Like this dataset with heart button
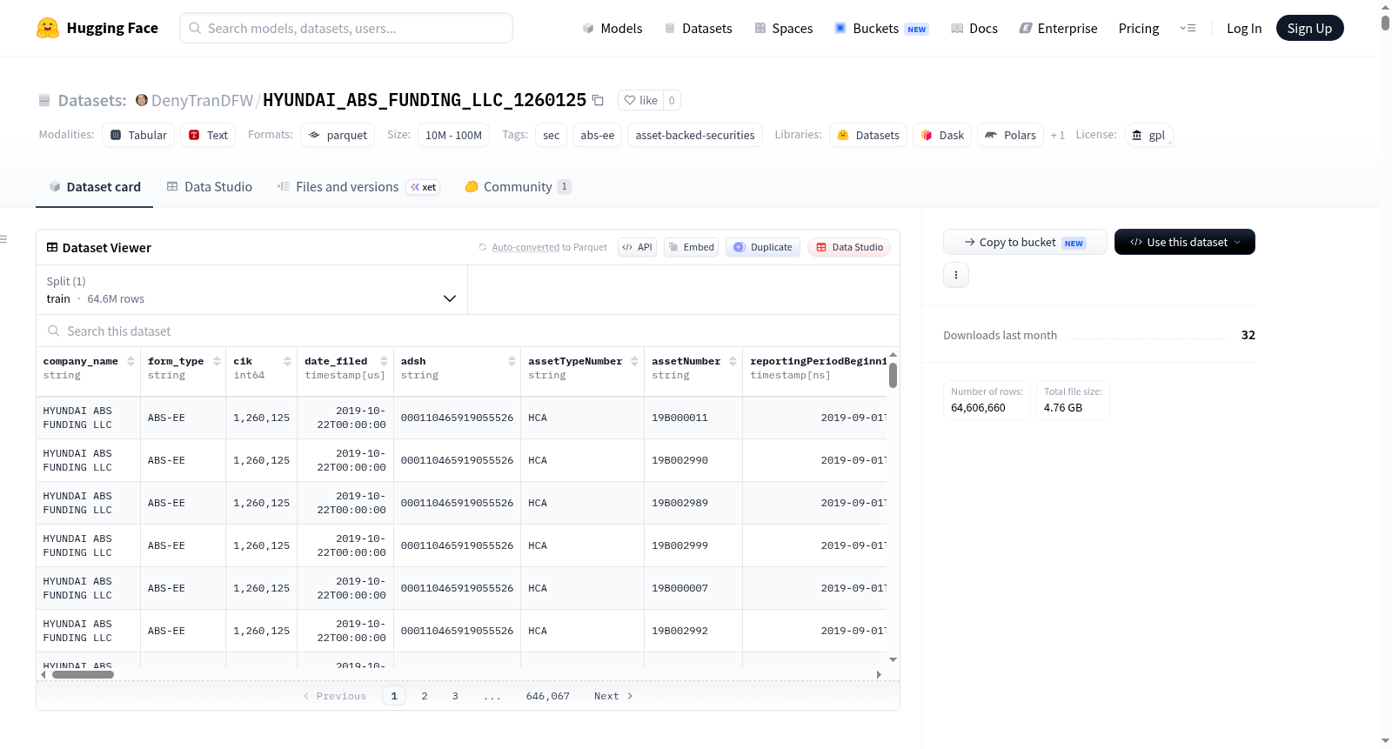Image resolution: width=1392 pixels, height=749 pixels. tap(641, 100)
